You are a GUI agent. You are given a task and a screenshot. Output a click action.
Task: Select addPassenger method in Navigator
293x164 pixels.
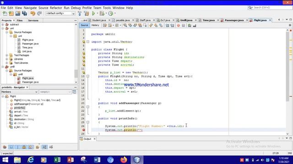click(x=28, y=104)
